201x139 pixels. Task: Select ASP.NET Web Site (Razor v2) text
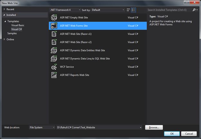[x=76, y=42]
